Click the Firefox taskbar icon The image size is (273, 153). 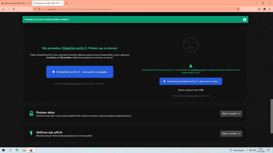pos(31,150)
